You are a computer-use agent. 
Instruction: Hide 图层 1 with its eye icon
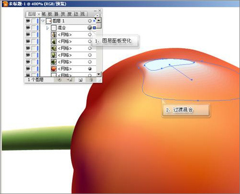(x=28, y=21)
